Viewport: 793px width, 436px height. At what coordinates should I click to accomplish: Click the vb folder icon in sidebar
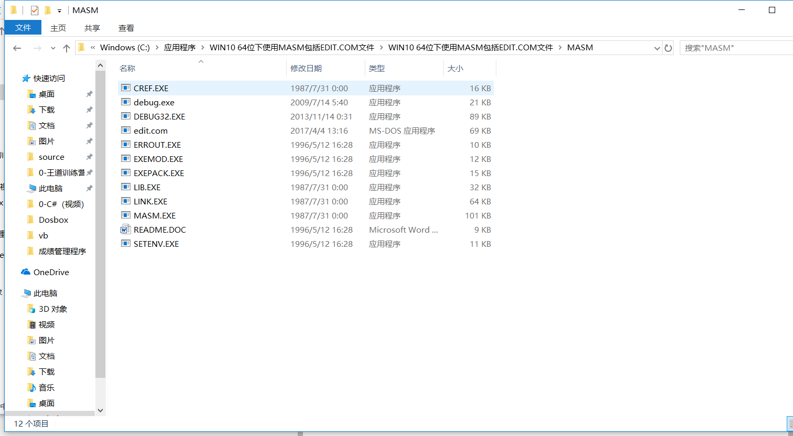[x=31, y=235]
